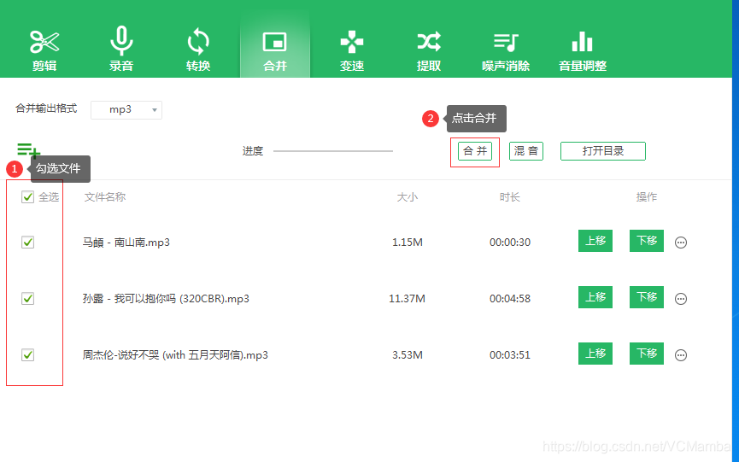Image resolution: width=739 pixels, height=462 pixels.
Task: Move 马頔 - 南山南.mp3 up with 上移
Action: point(595,241)
